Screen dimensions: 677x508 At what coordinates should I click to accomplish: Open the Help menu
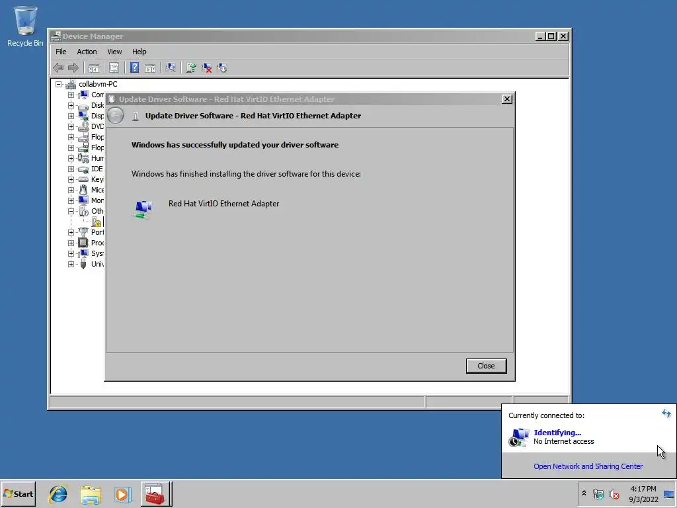139,52
